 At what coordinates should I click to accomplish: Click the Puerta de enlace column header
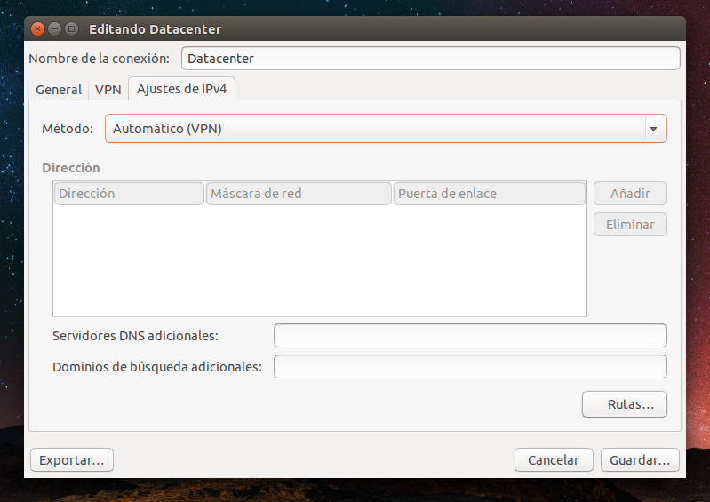click(x=490, y=194)
